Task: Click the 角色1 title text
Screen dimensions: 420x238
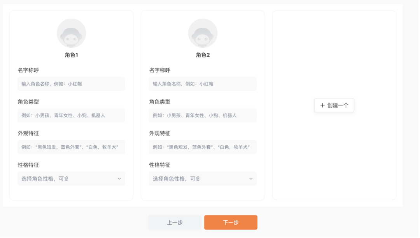Action: [72, 55]
